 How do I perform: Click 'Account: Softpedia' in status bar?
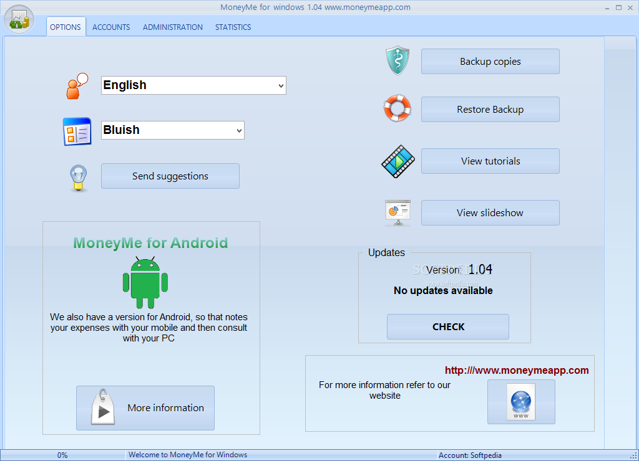pos(470,455)
